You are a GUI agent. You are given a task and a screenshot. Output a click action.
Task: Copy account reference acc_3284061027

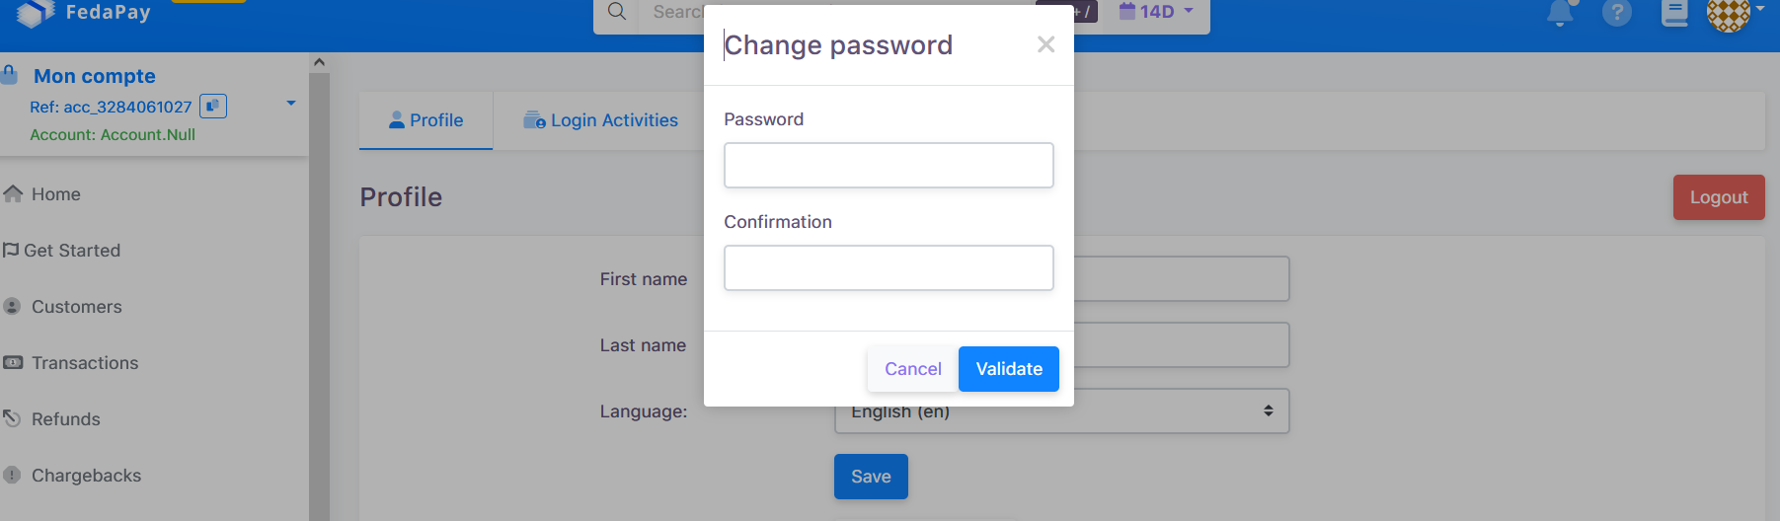[213, 106]
